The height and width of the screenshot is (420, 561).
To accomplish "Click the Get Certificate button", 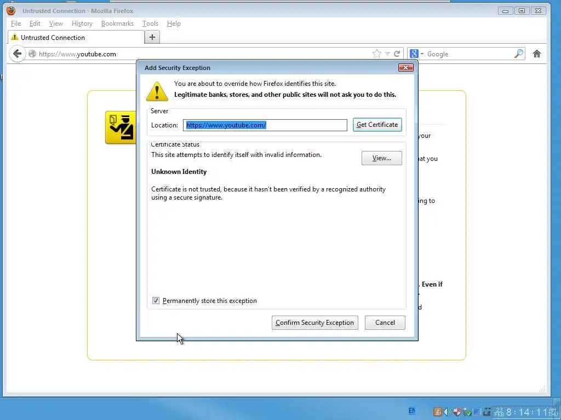I will tap(377, 125).
